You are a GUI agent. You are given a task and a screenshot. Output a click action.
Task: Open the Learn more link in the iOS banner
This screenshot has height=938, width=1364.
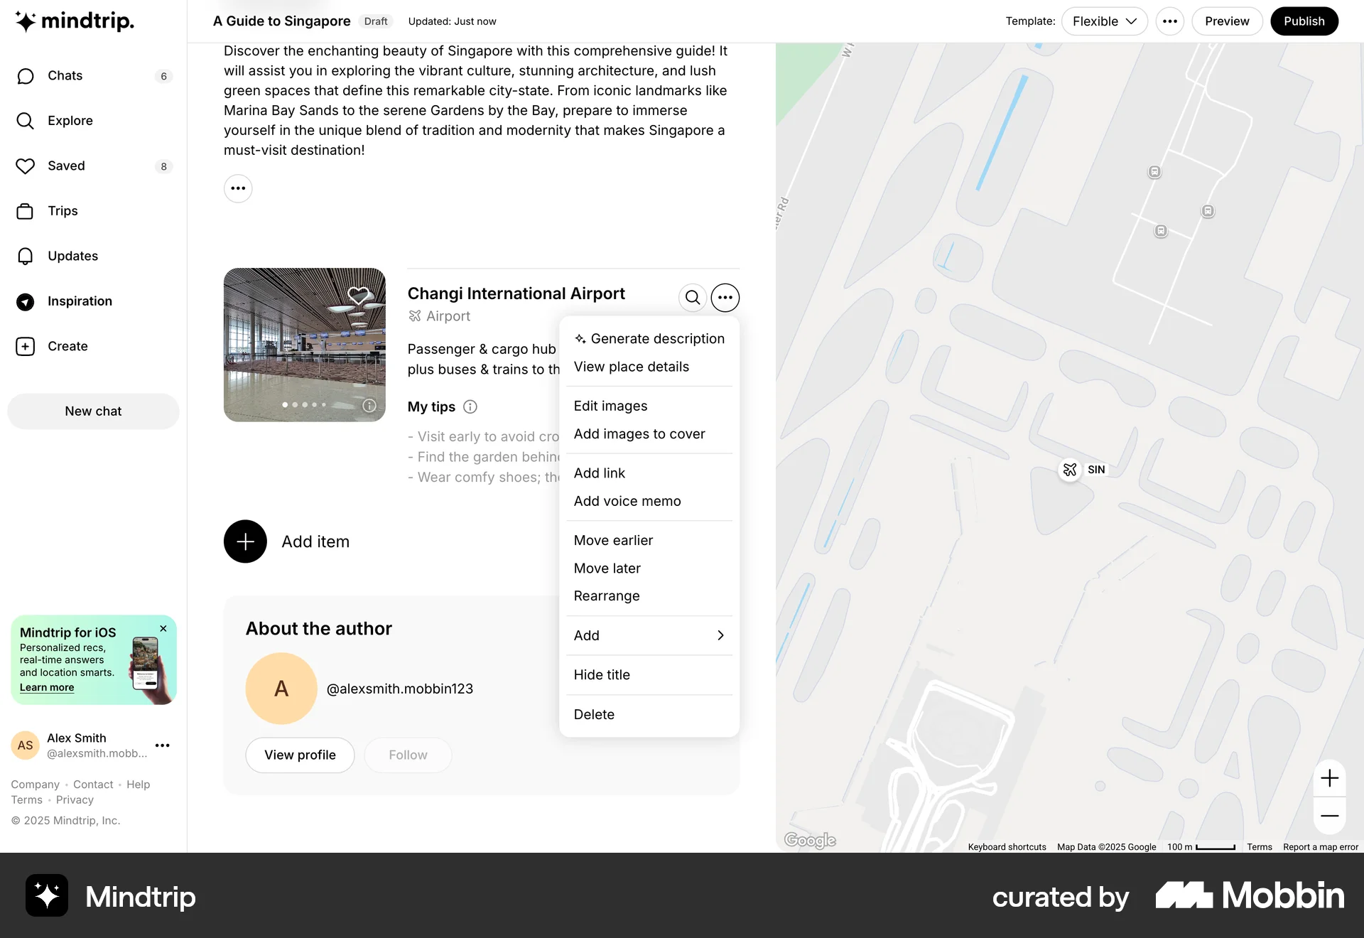[47, 687]
